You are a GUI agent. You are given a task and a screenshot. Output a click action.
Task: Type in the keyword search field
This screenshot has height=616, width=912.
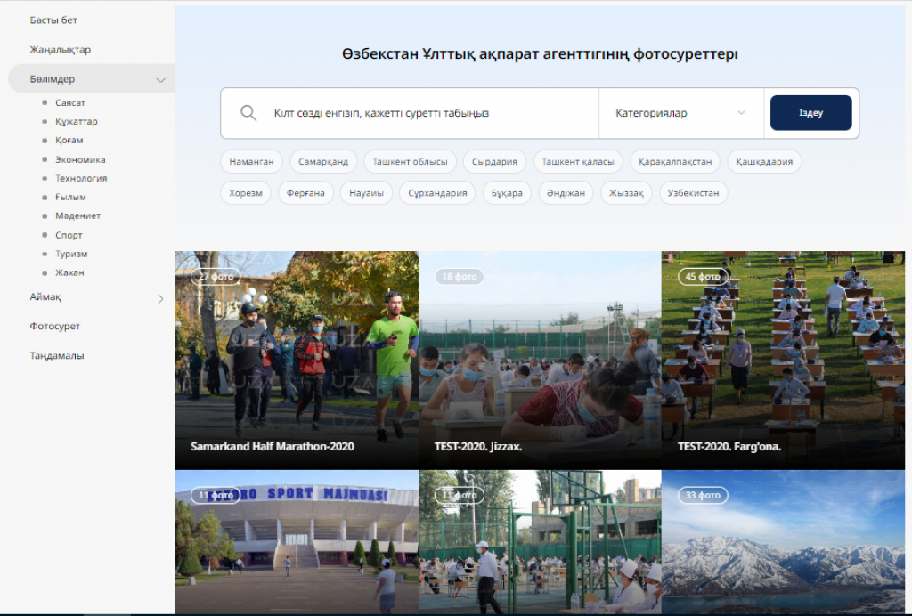427,113
